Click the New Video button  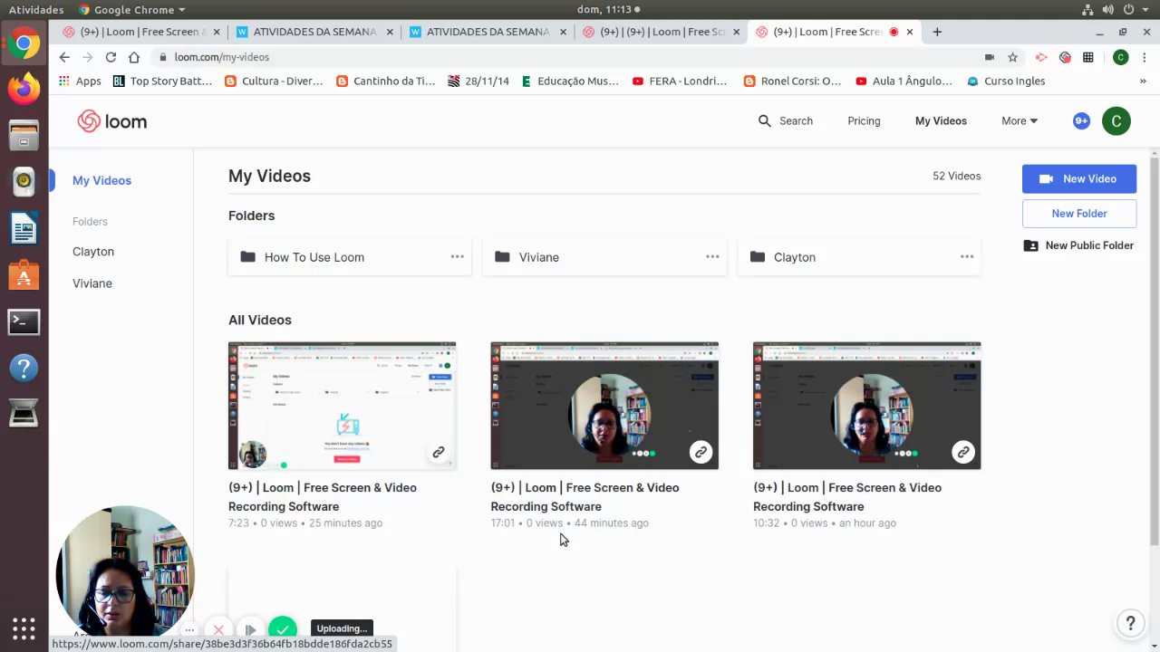point(1079,178)
